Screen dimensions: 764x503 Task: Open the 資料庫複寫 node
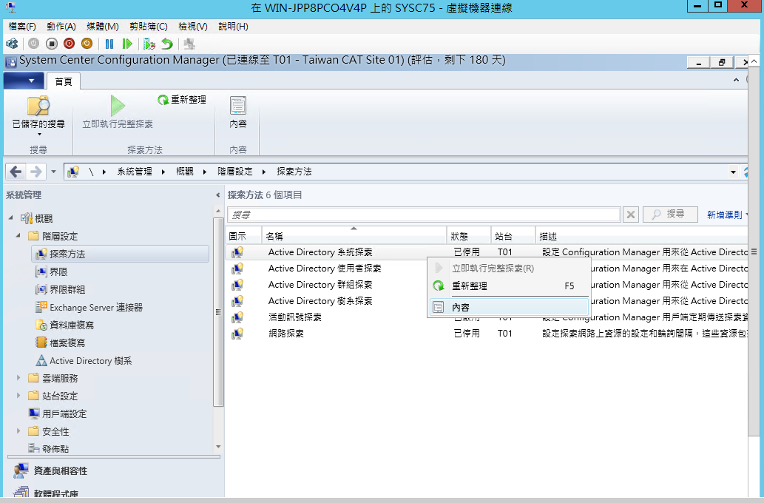tap(64, 325)
